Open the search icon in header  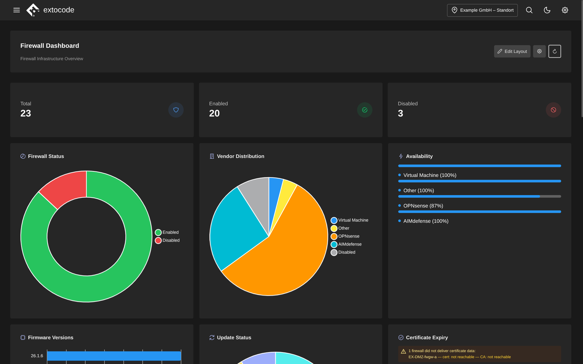tap(529, 10)
